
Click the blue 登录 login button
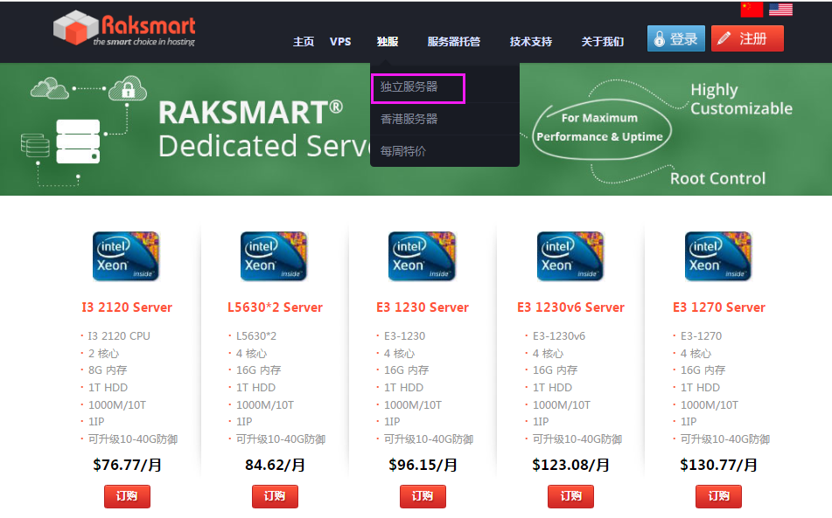click(x=676, y=38)
